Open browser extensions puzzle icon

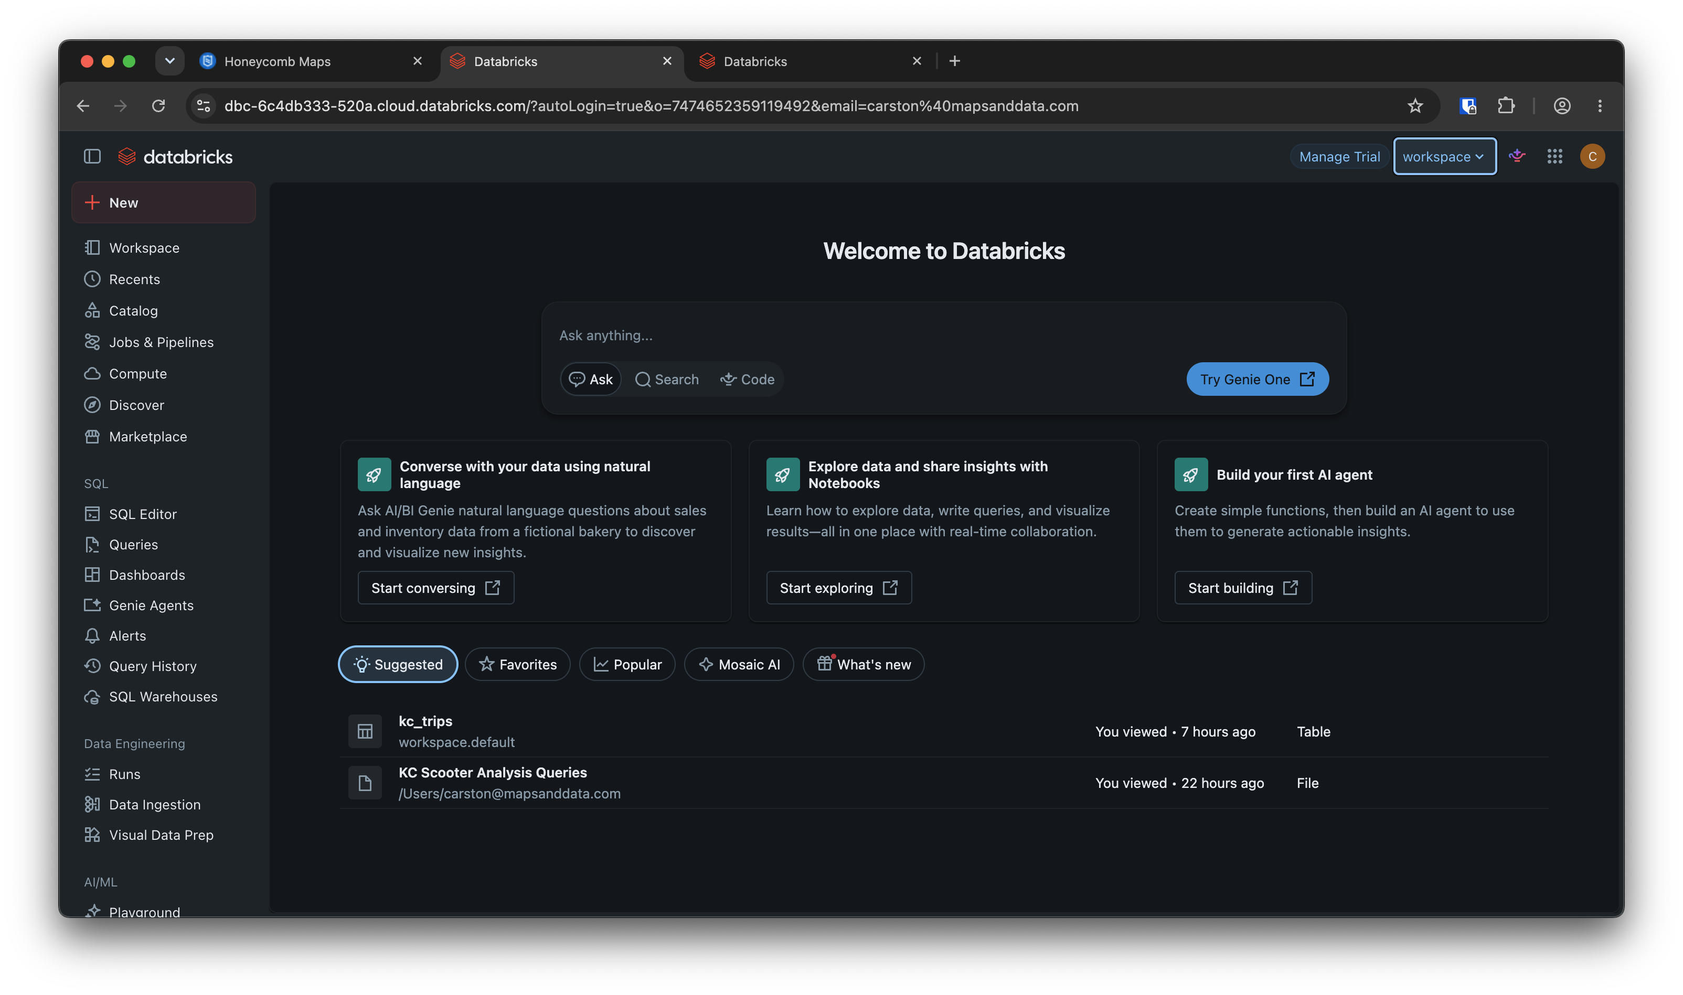coord(1506,106)
